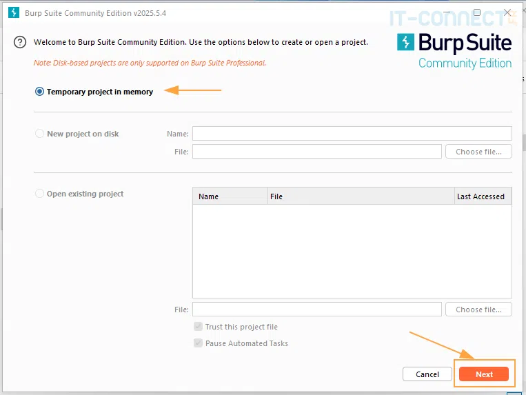Viewport: 526px width, 395px height.
Task: Choose file for existing project
Action: [x=478, y=309]
